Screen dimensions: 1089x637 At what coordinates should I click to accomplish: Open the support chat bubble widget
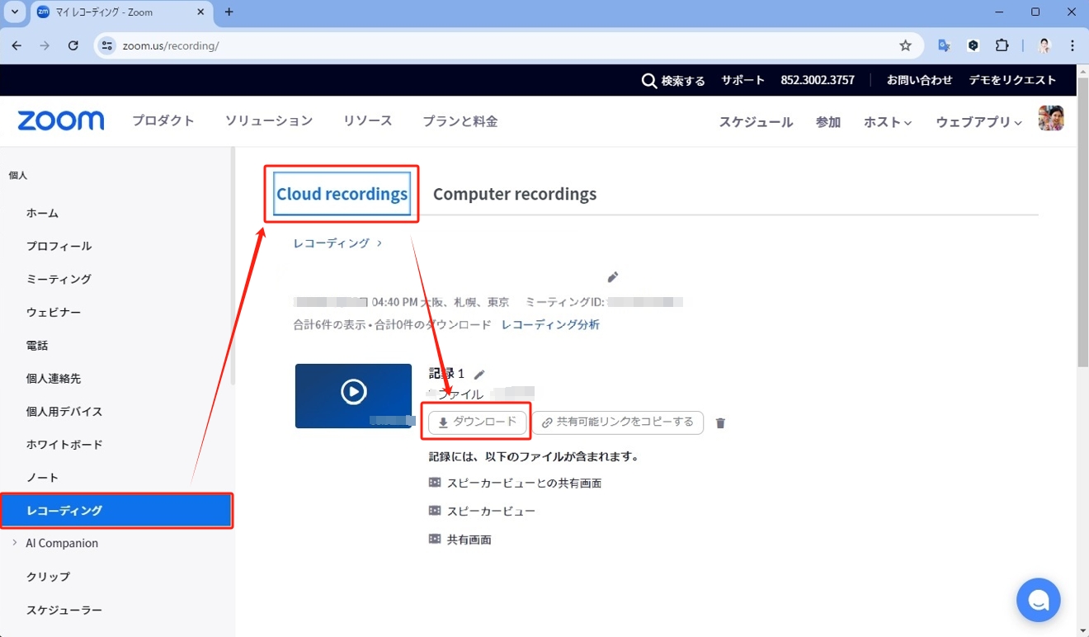(1038, 600)
